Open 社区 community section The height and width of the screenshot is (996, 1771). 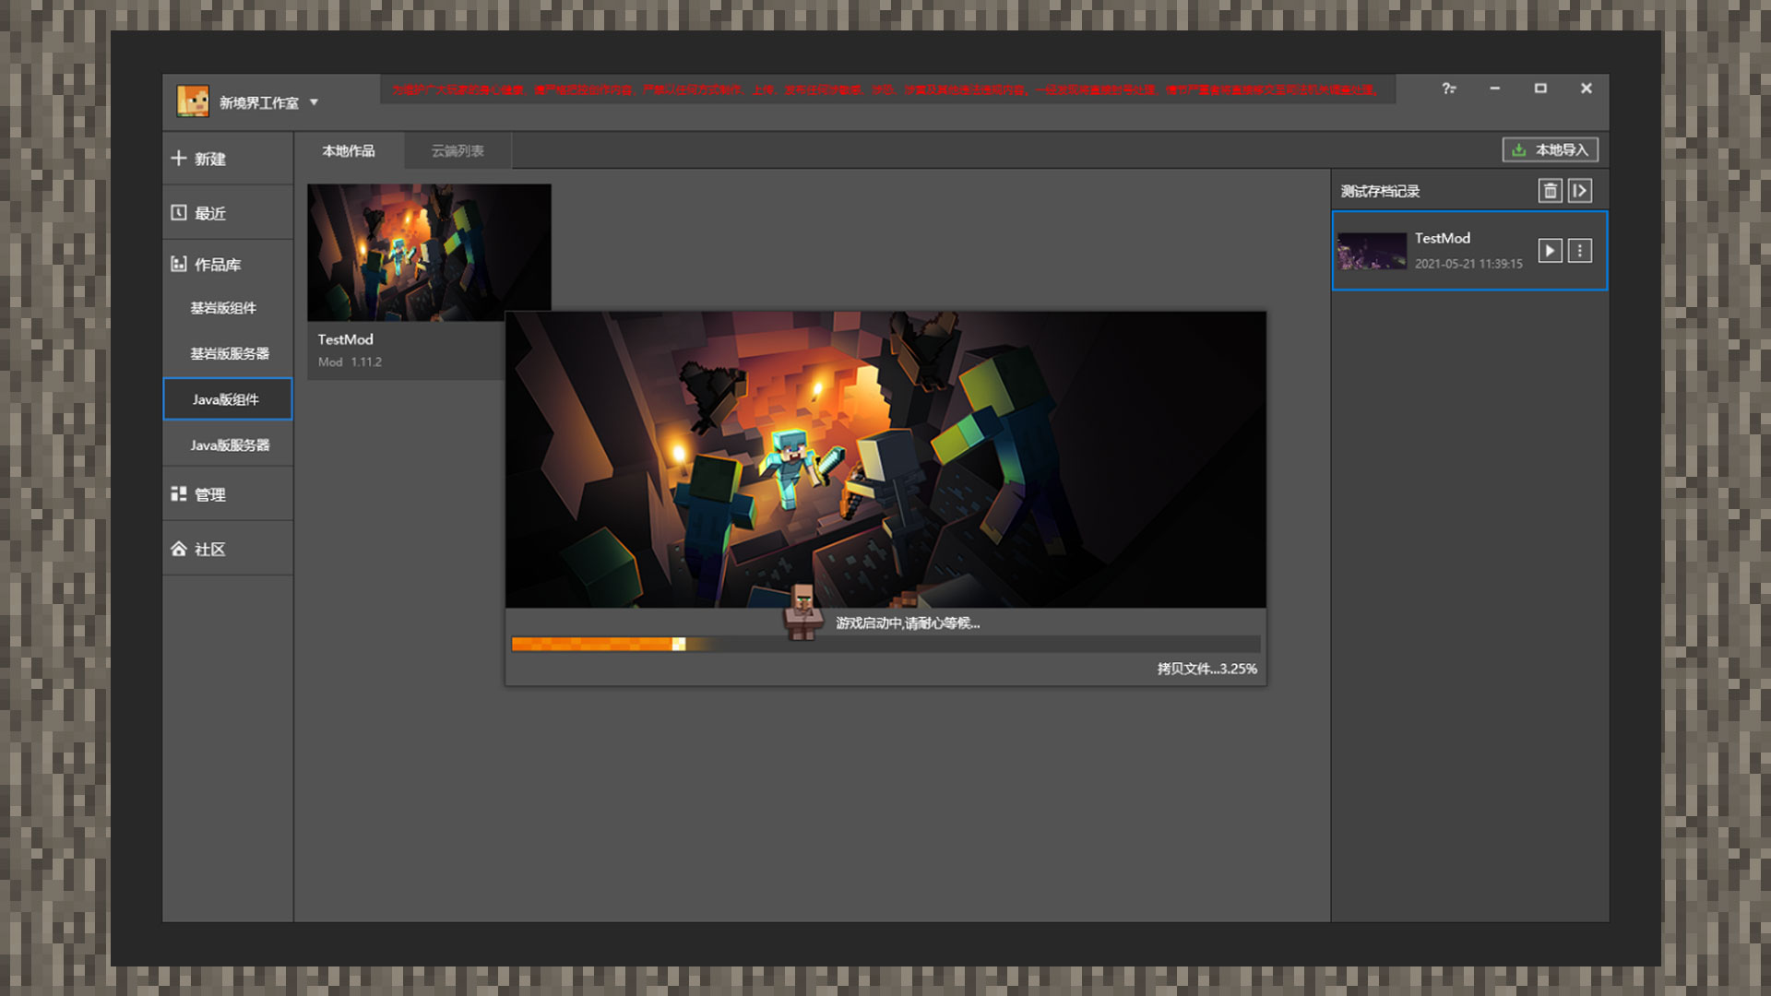pos(228,550)
